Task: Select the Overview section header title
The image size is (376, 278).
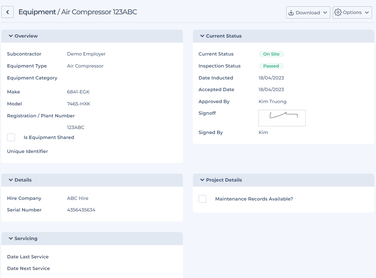Action: tap(26, 36)
